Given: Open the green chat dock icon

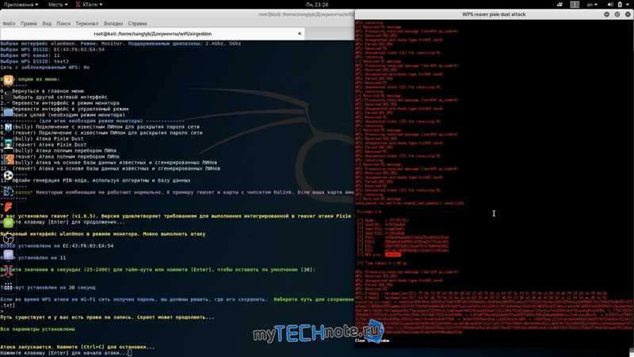Looking at the screenshot, I should click(x=8, y=223).
